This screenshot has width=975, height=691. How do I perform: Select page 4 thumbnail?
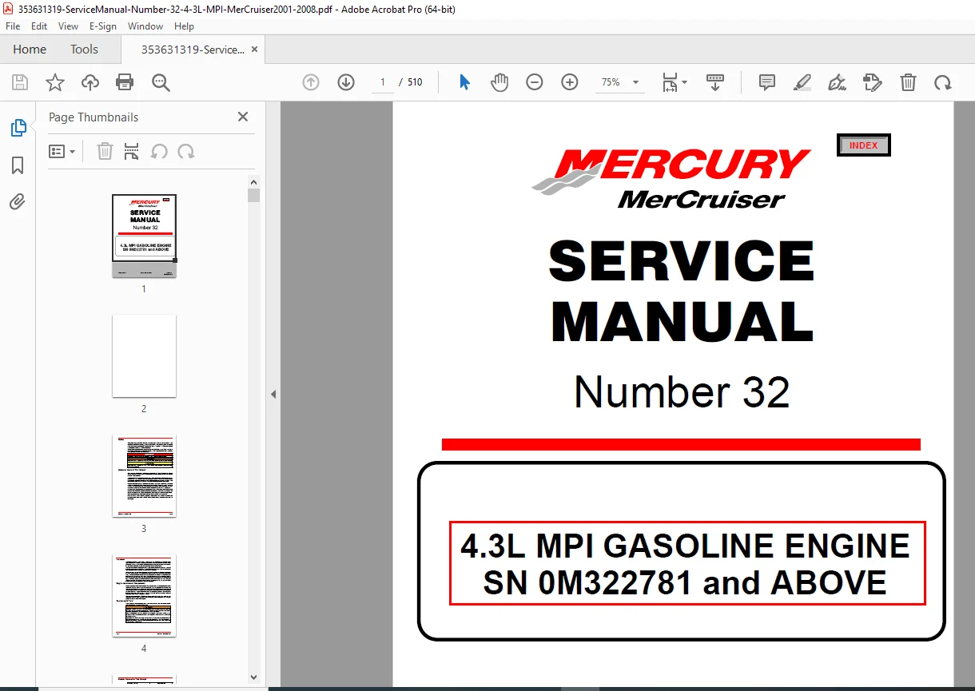144,596
